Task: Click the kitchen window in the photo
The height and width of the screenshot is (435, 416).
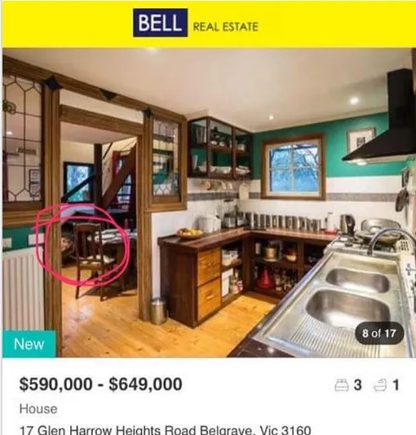Action: tap(294, 166)
